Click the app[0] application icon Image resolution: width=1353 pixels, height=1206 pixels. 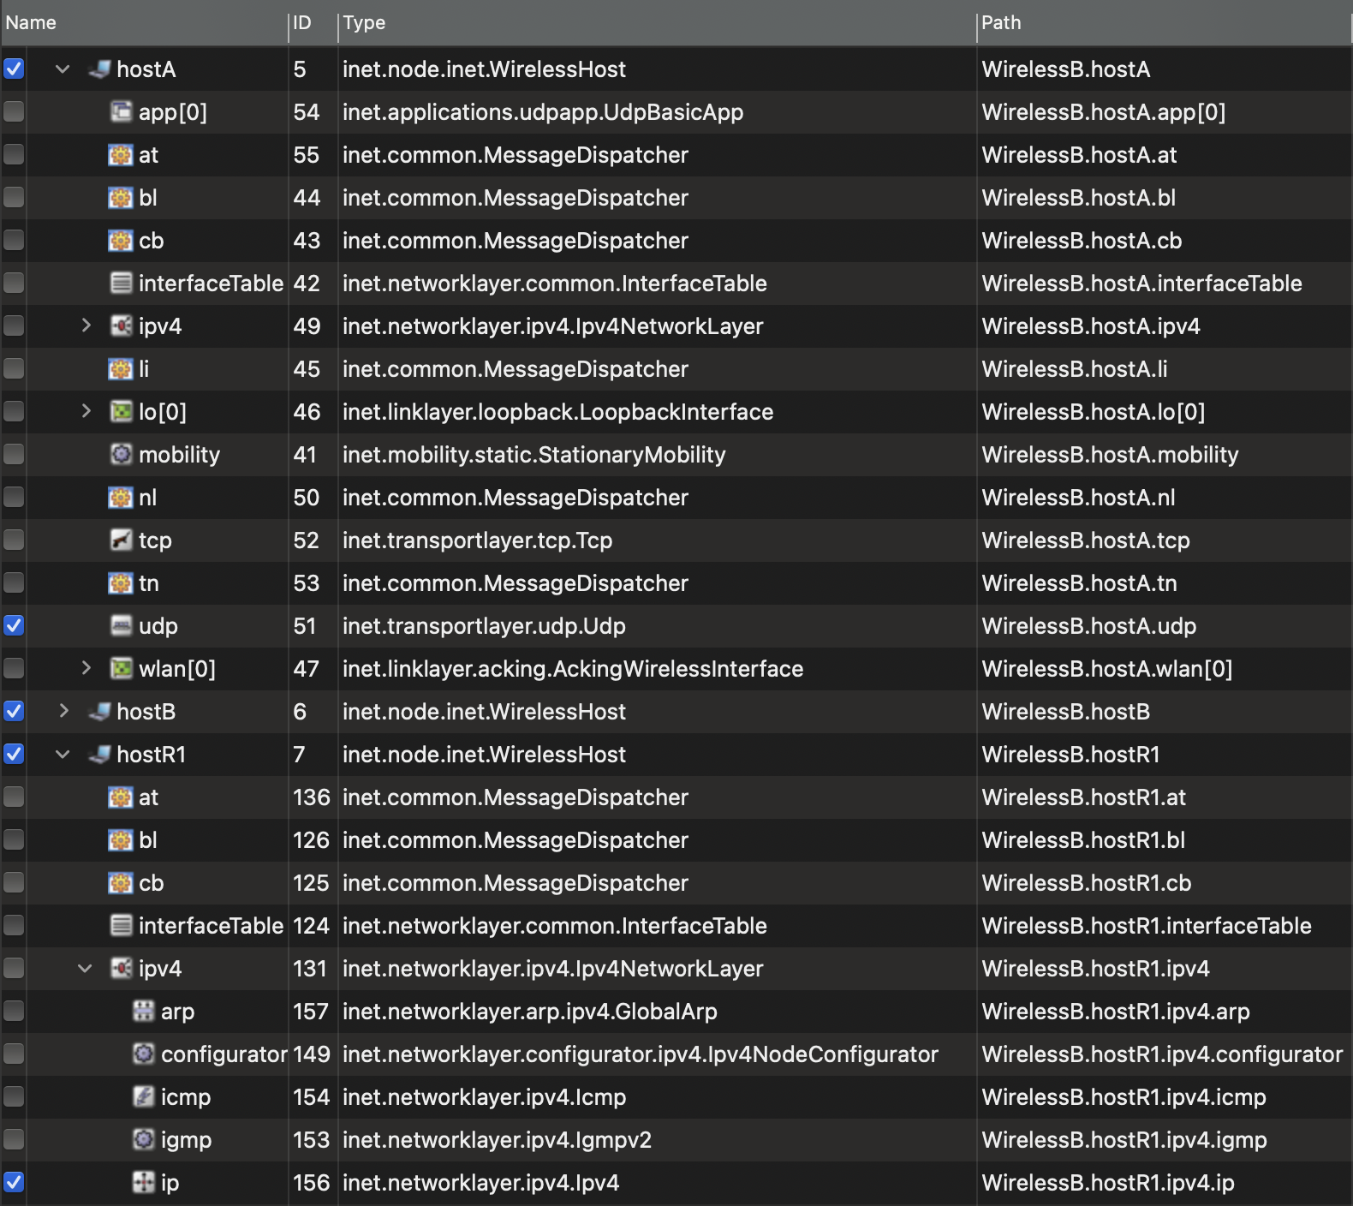click(x=122, y=112)
